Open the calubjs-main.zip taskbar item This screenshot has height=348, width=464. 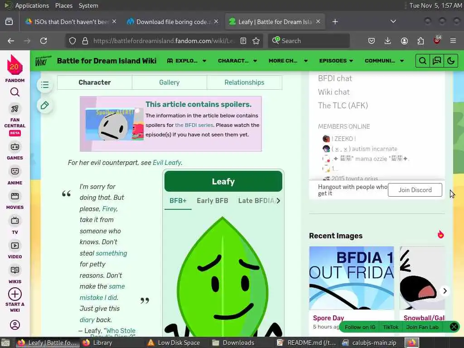370,343
